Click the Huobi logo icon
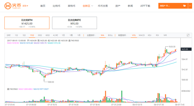 [x=8, y=6]
